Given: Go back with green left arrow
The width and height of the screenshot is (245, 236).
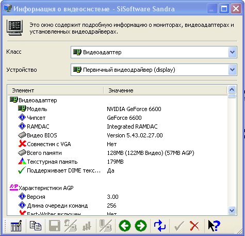Looking at the screenshot, I should tap(125, 226).
